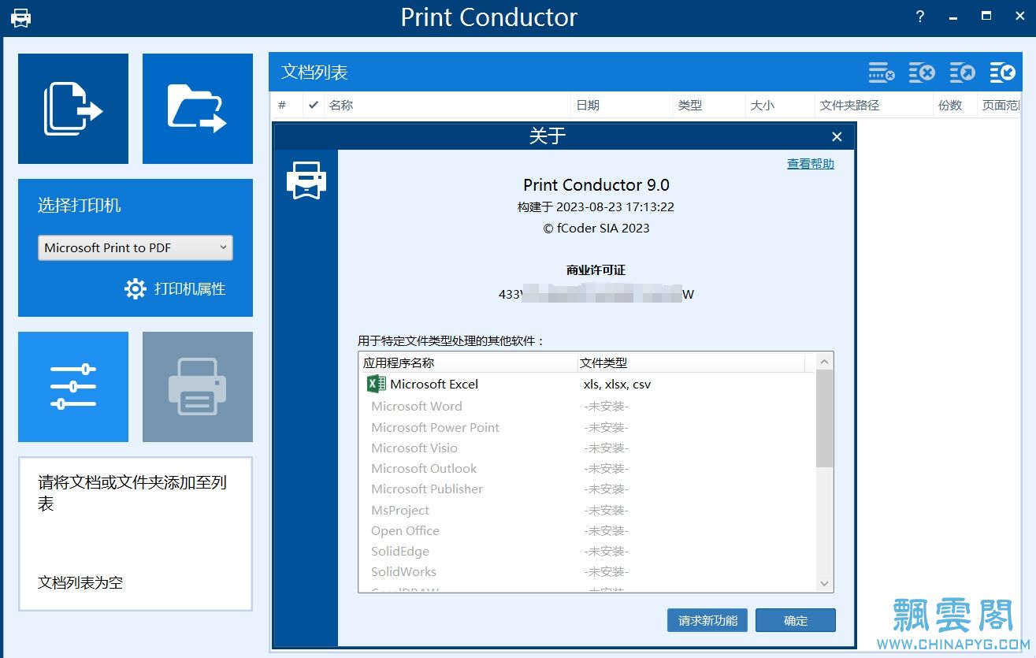Open the 查看帮助 link
This screenshot has width=1036, height=658.
coord(810,164)
